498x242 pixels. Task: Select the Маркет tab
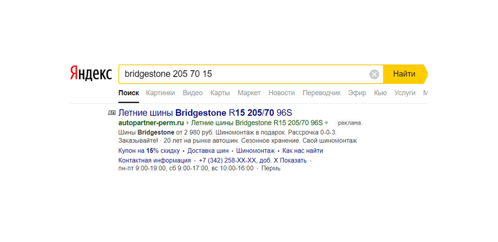click(249, 93)
